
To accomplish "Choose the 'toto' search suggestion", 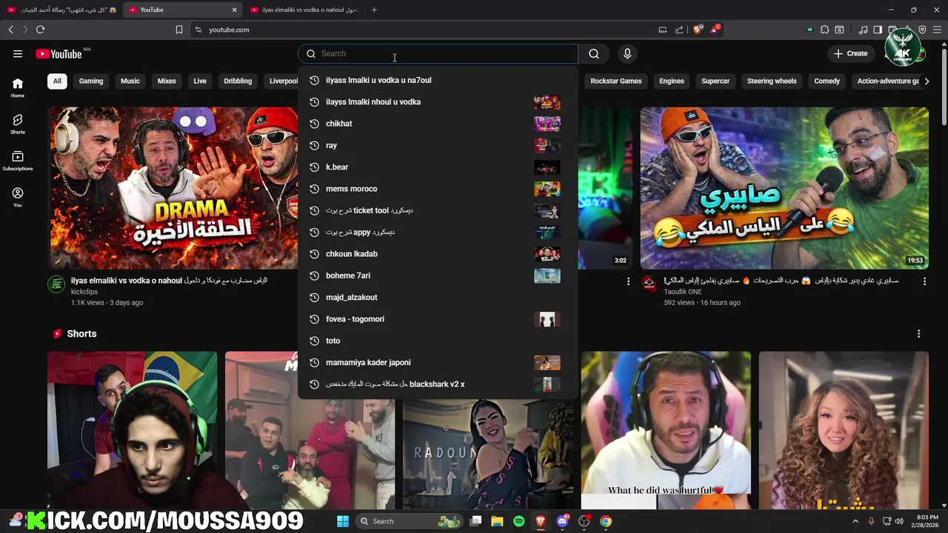I will (438, 341).
